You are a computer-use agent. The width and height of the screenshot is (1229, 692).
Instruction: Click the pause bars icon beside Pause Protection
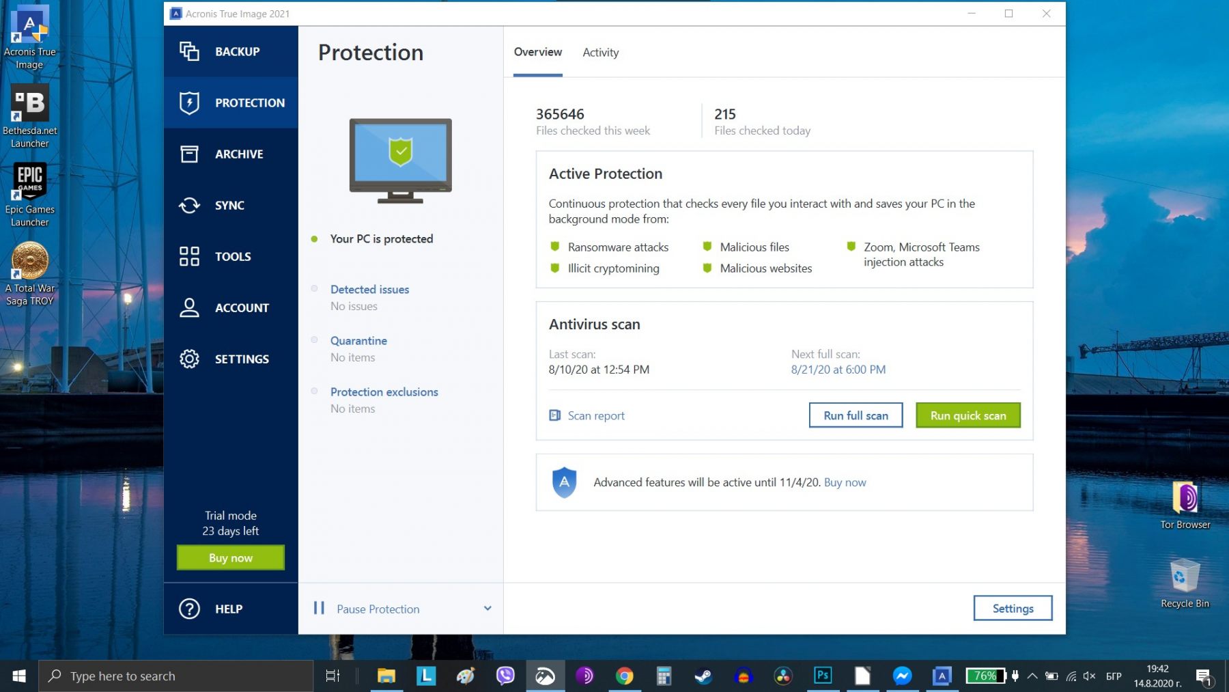(319, 608)
